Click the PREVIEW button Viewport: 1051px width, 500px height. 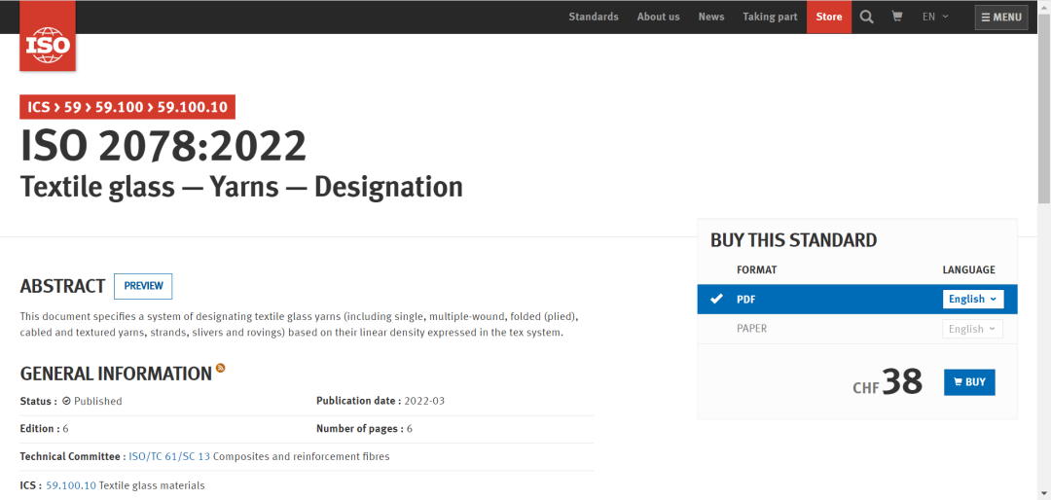[x=143, y=286]
